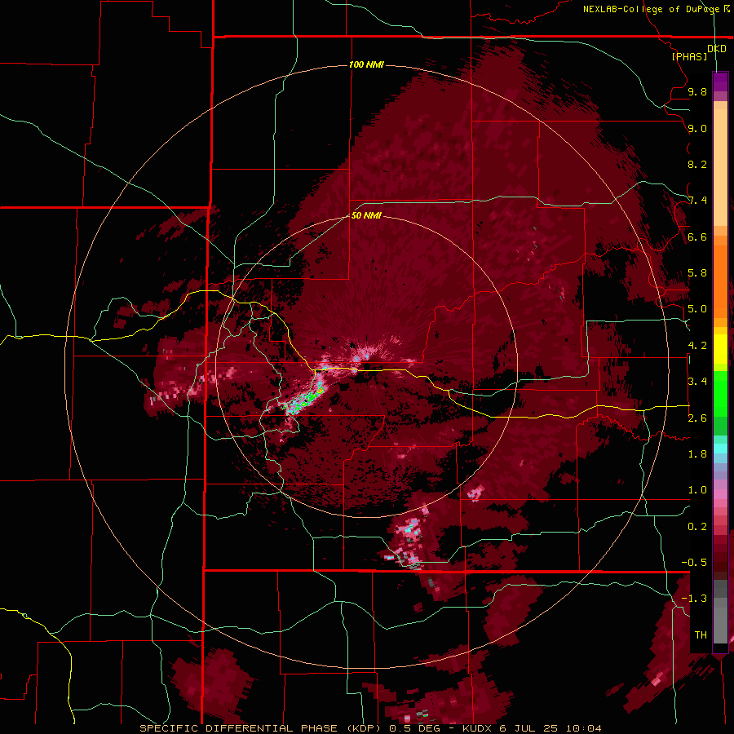The image size is (734, 734).
Task: Pick the cyan band on the color bar
Action: 720,449
